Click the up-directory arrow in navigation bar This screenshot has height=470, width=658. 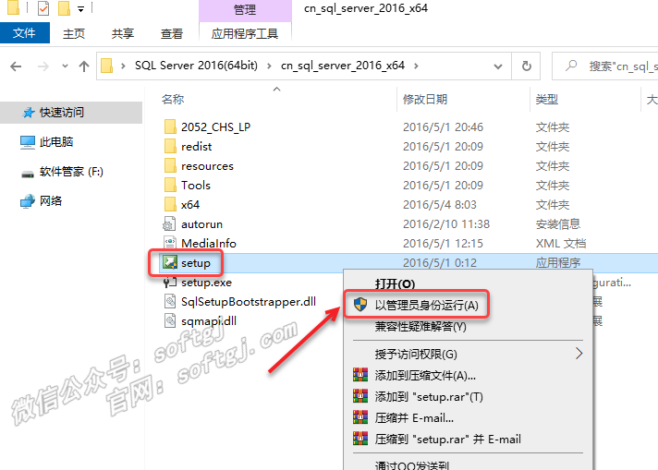[85, 66]
